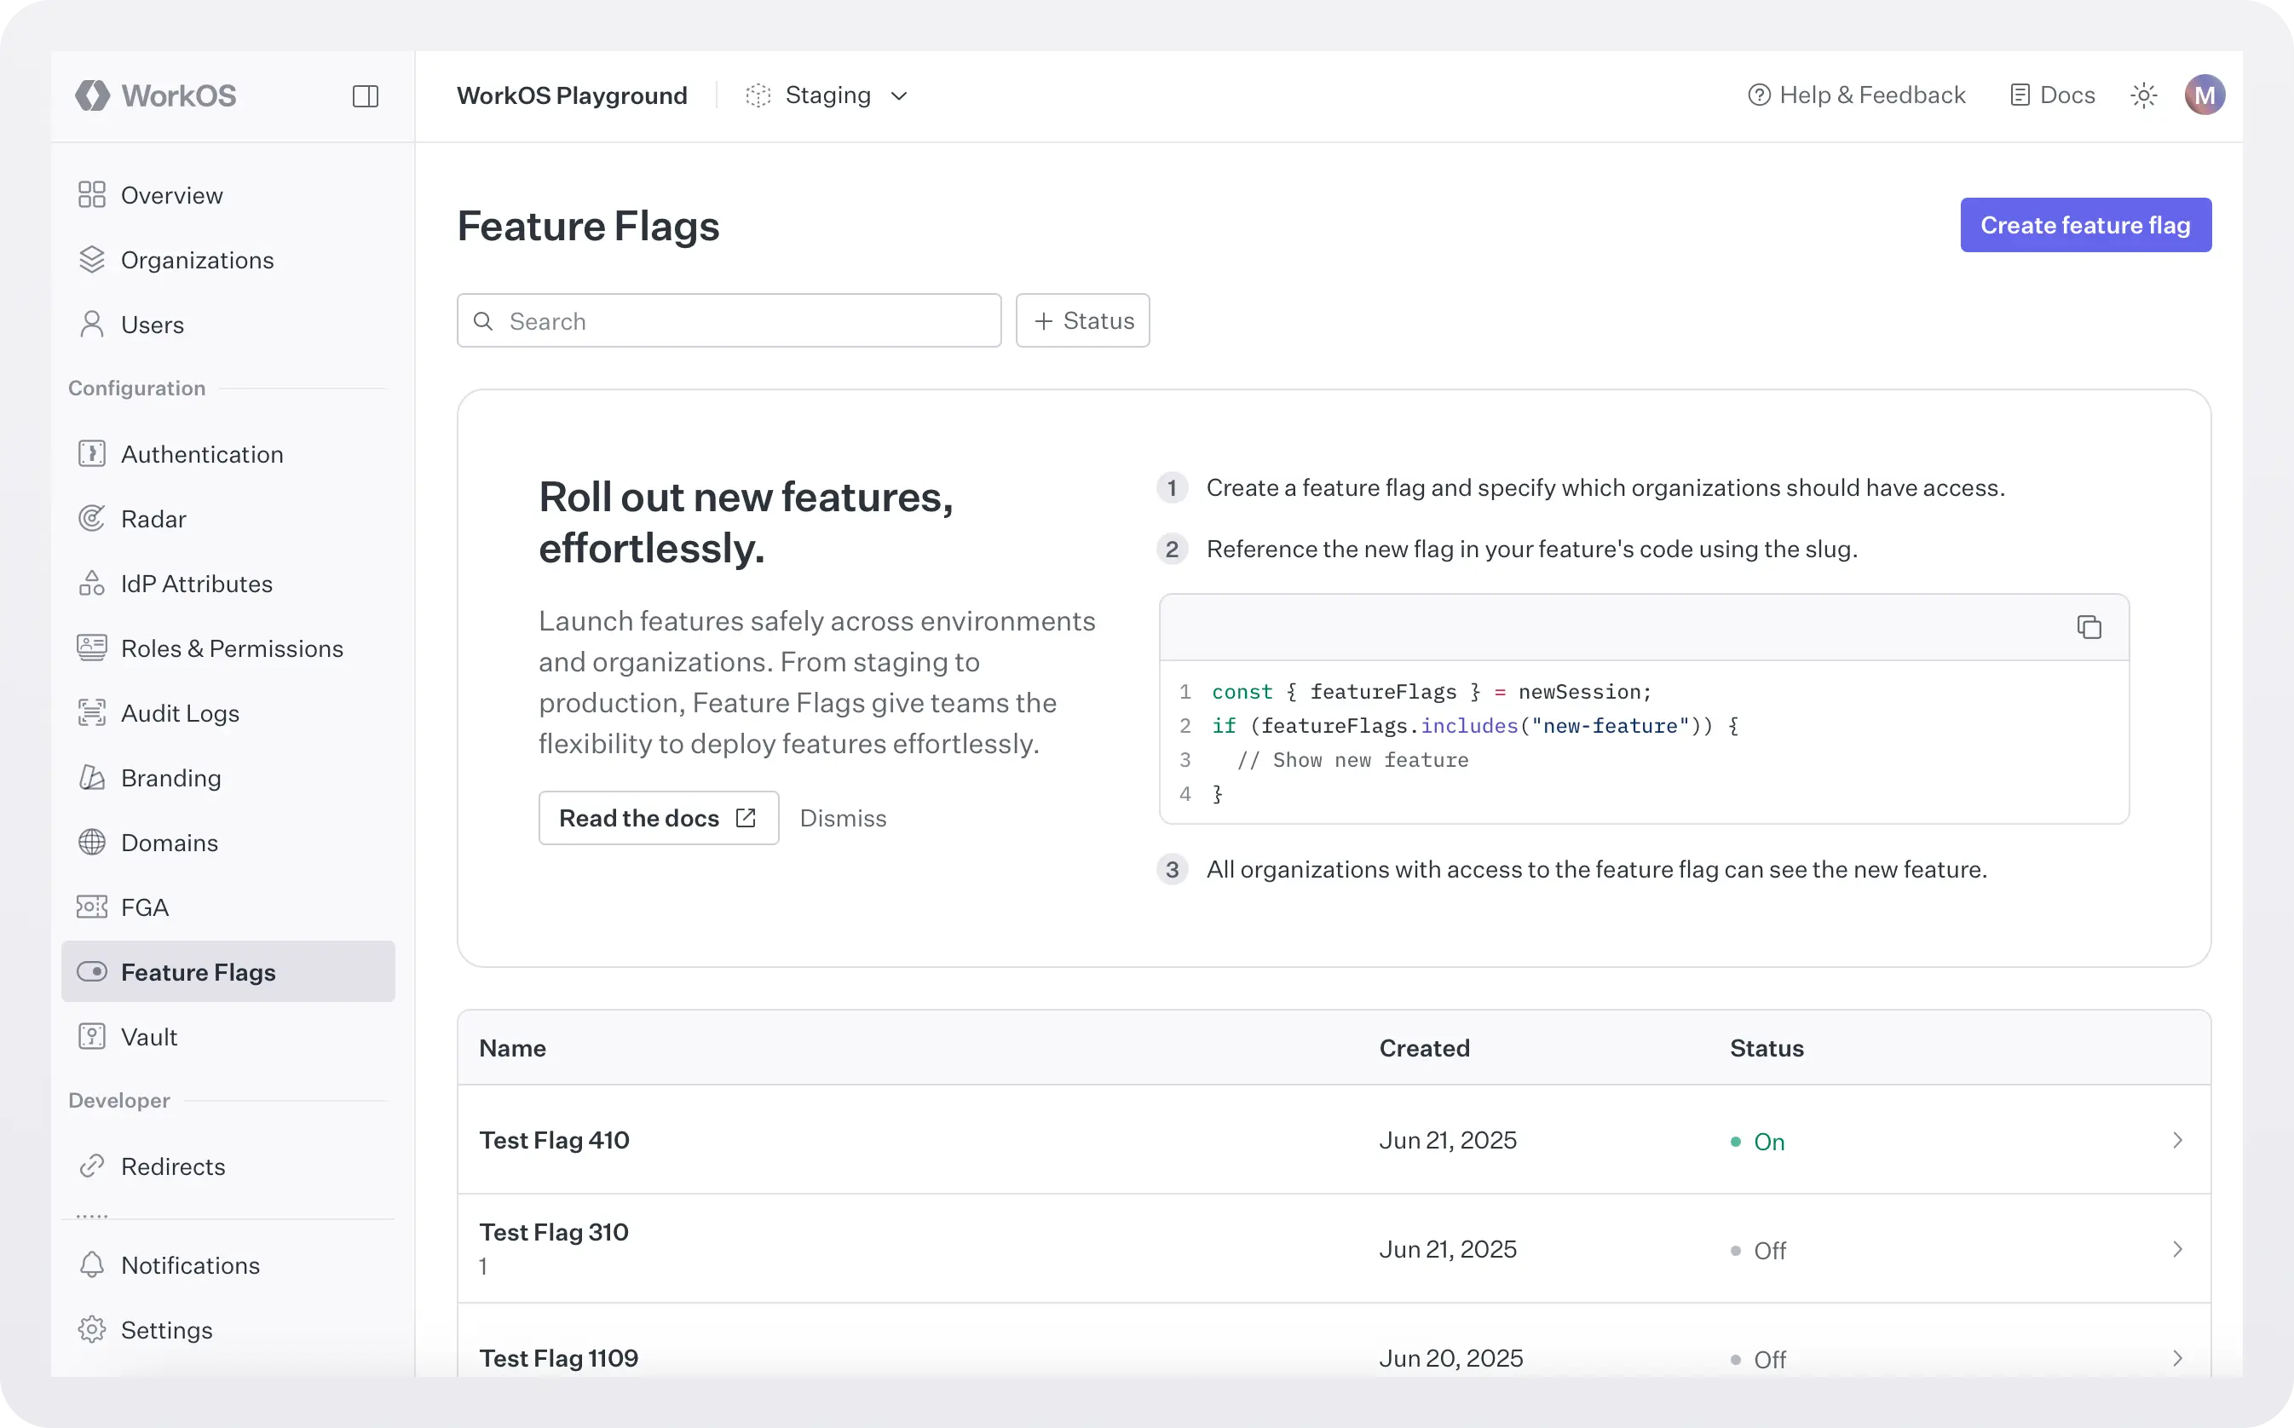Go to Redirects

(x=228, y=1166)
